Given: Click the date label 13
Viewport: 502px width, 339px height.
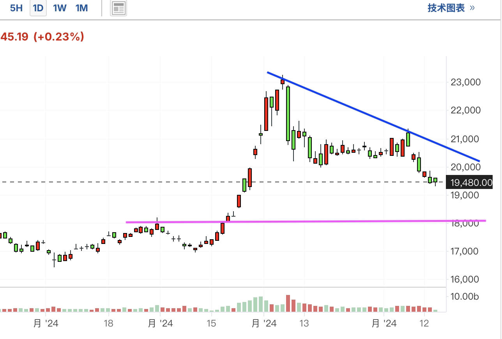Looking at the screenshot, I should [304, 323].
